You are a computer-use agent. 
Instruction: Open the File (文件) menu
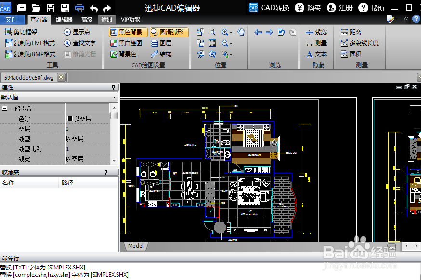click(12, 20)
